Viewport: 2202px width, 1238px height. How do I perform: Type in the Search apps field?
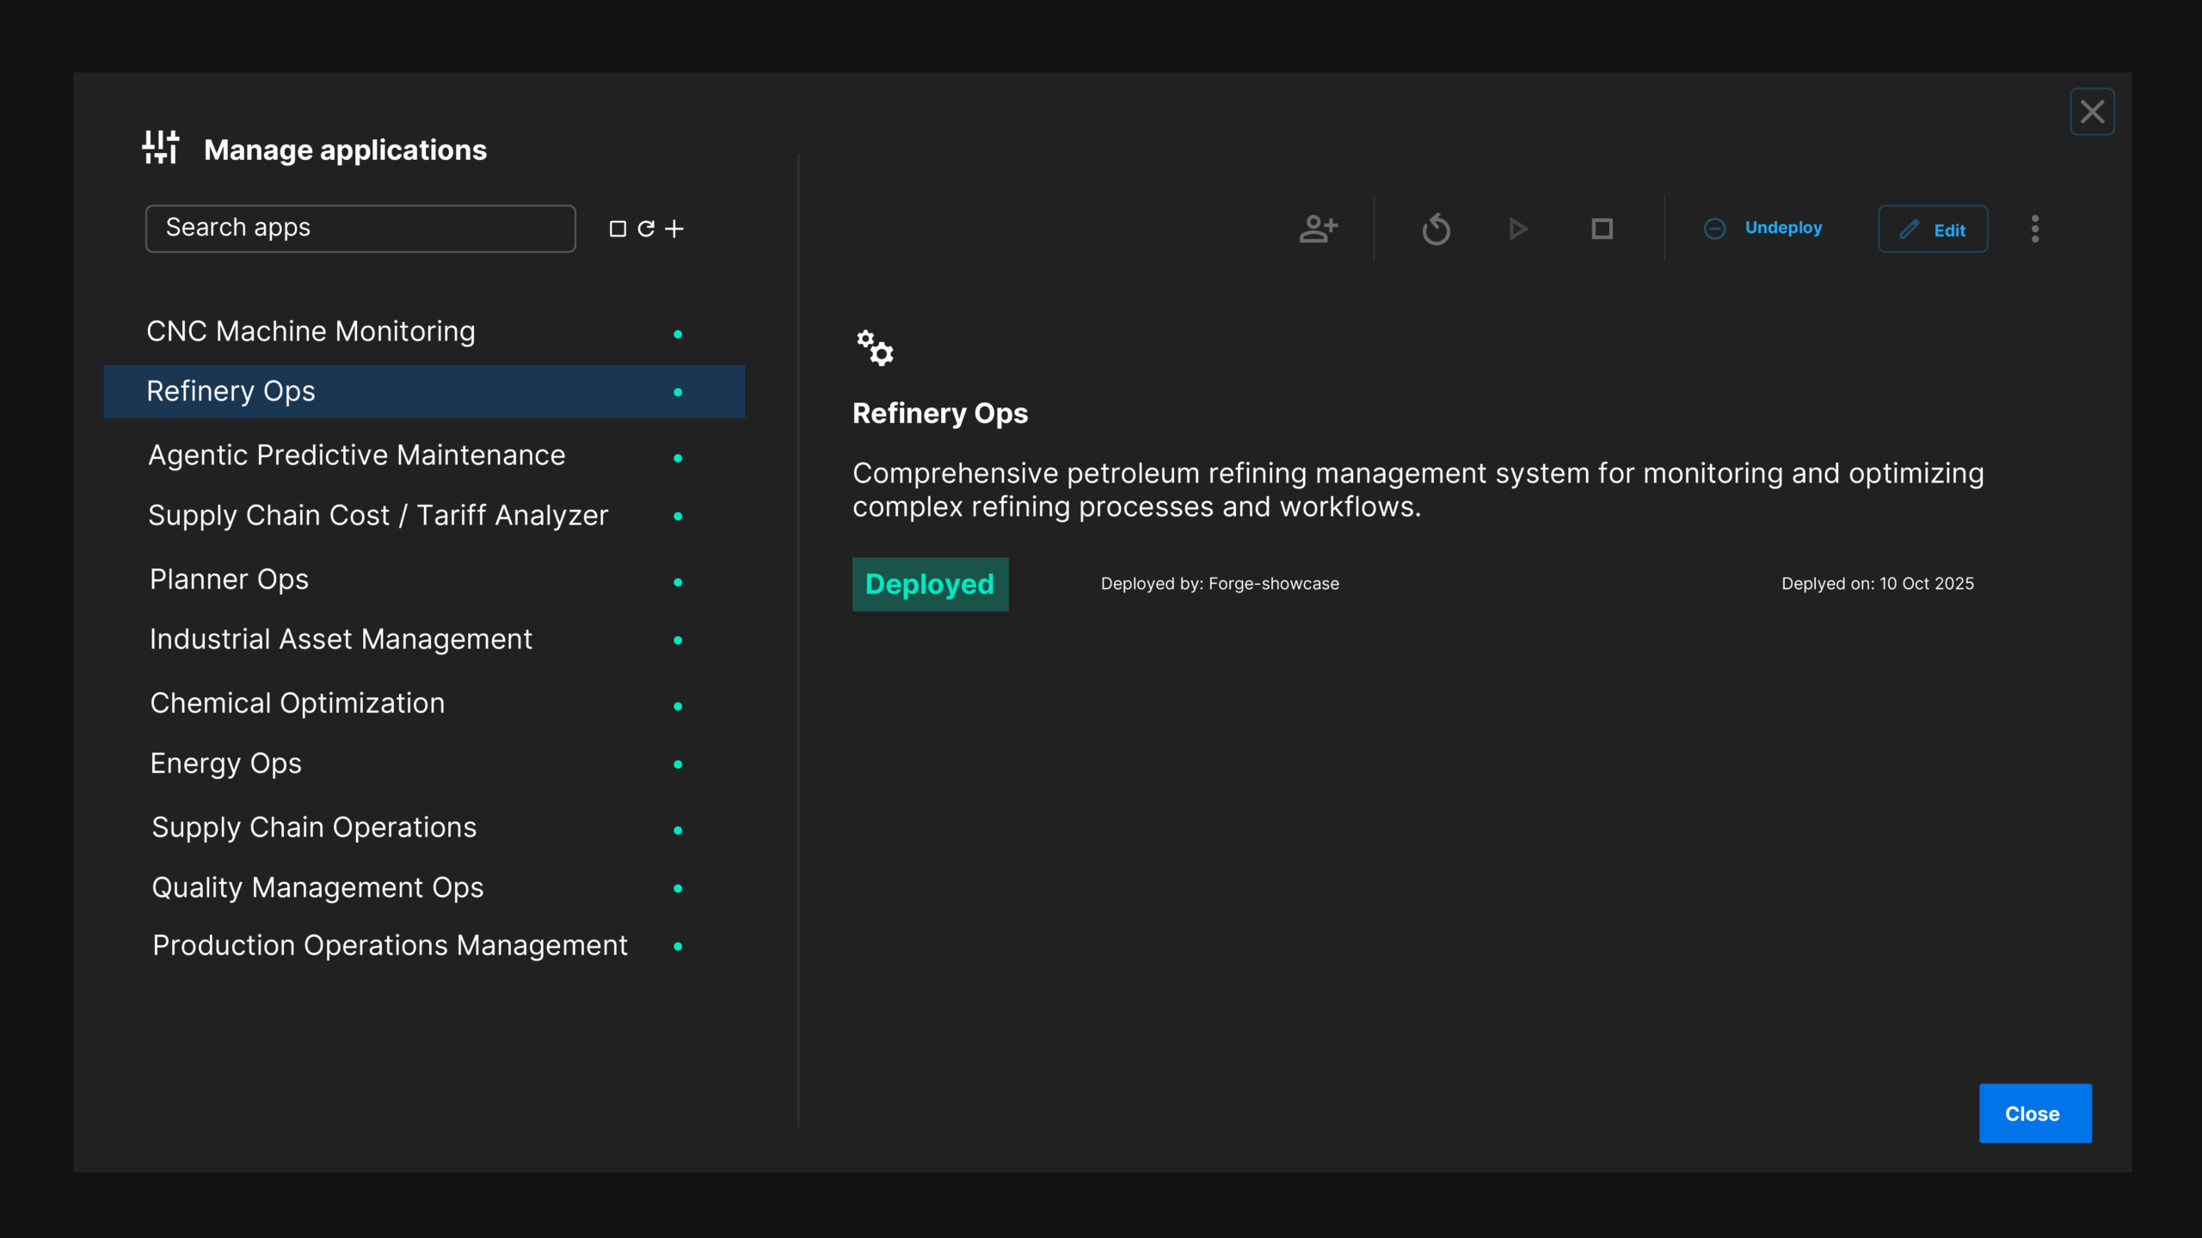point(360,228)
